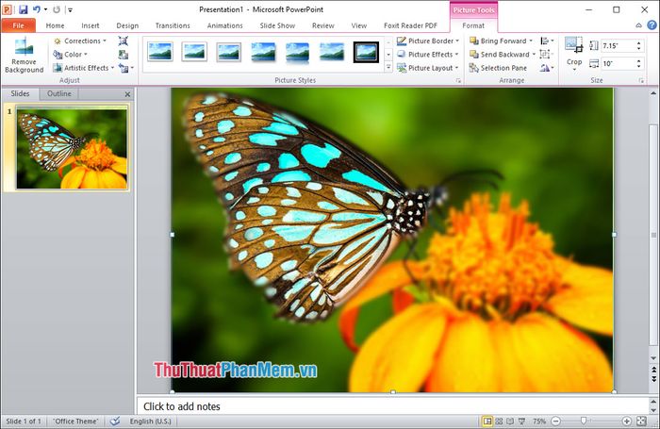
Task: Open the Size dialog launcher
Action: (x=641, y=80)
